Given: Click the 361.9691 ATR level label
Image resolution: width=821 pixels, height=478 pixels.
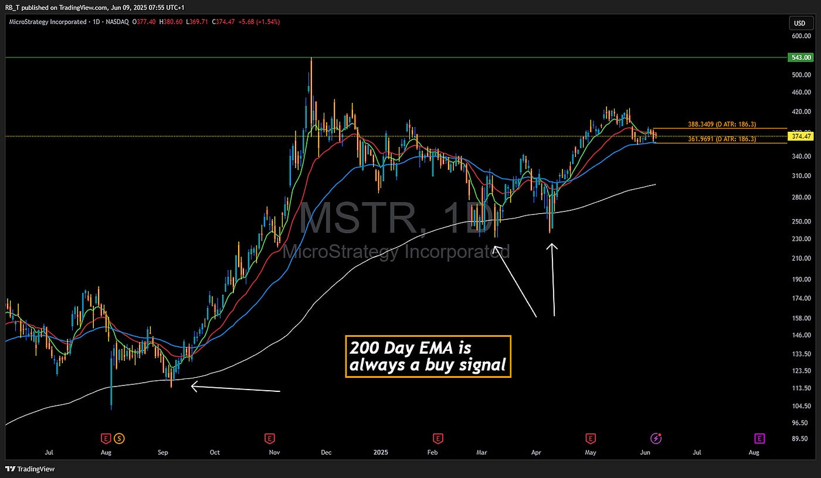Looking at the screenshot, I should tap(721, 139).
